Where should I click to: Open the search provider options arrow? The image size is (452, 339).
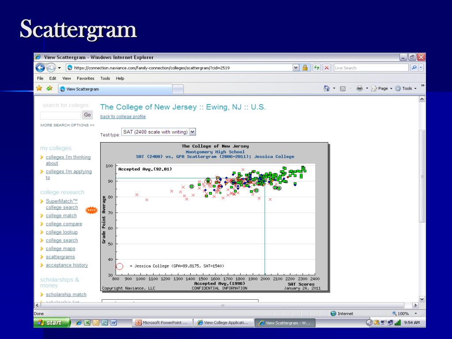point(421,68)
